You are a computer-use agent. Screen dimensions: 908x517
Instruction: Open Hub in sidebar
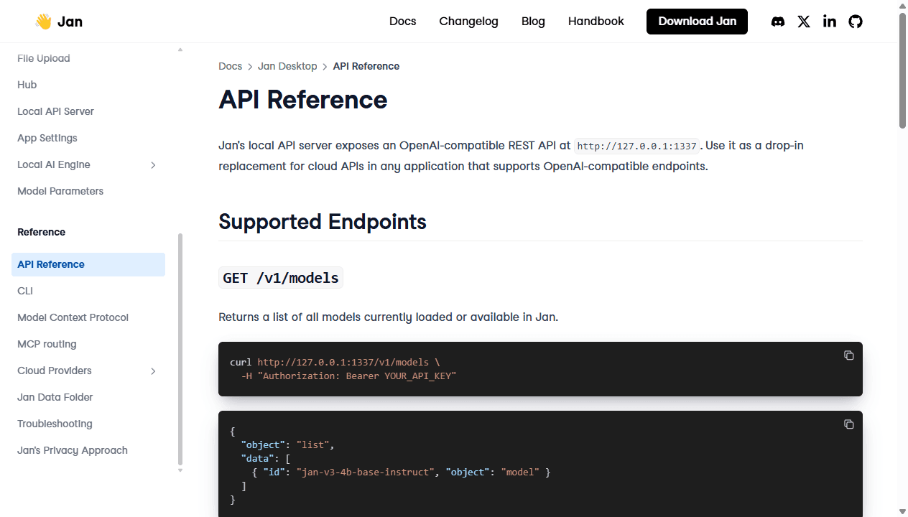(27, 85)
